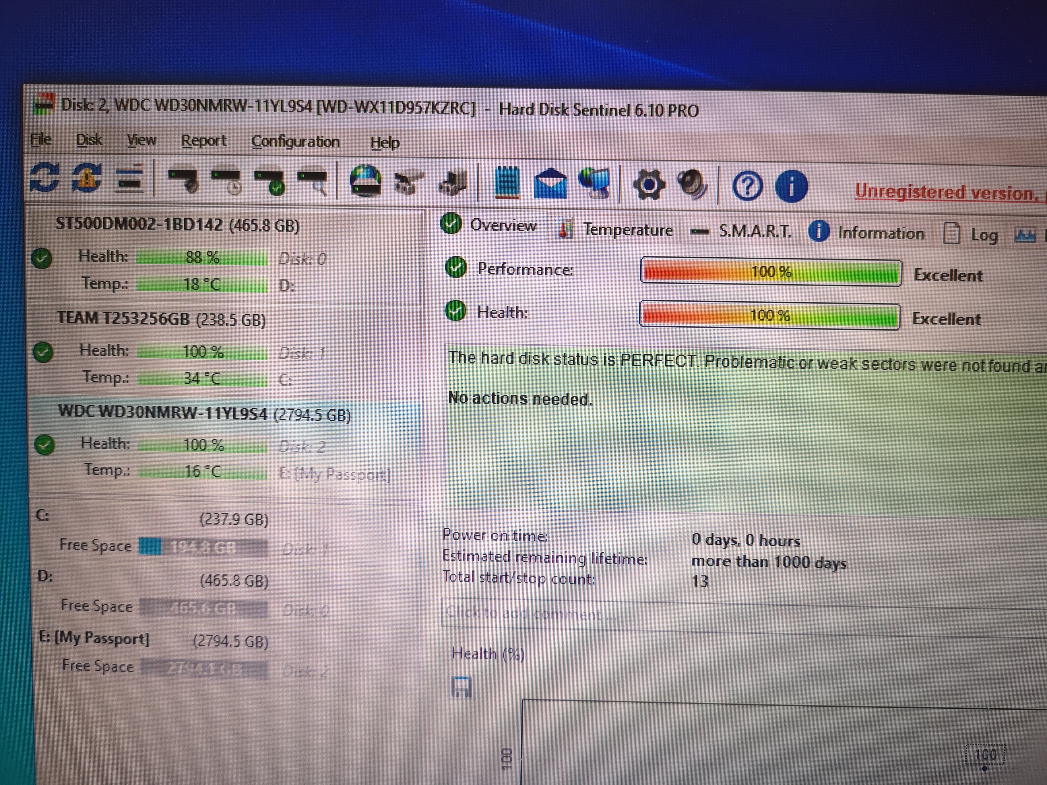Click the blue info About icon
Image resolution: width=1047 pixels, height=785 pixels.
pyautogui.click(x=791, y=186)
